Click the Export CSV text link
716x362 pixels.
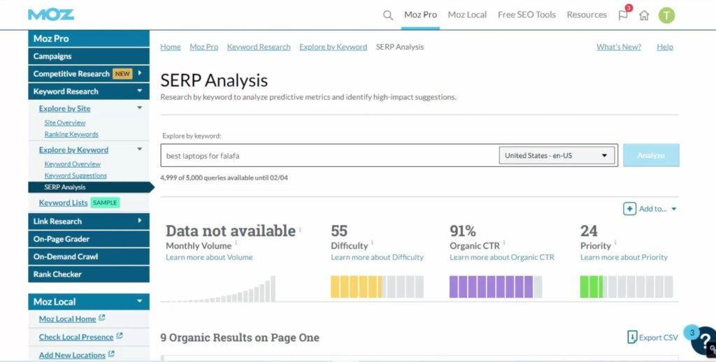pos(658,338)
